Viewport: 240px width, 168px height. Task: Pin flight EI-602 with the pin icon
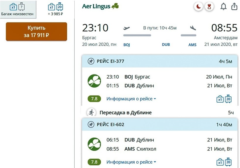91,125
